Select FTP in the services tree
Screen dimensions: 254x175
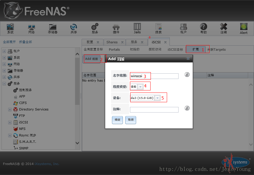22,116
